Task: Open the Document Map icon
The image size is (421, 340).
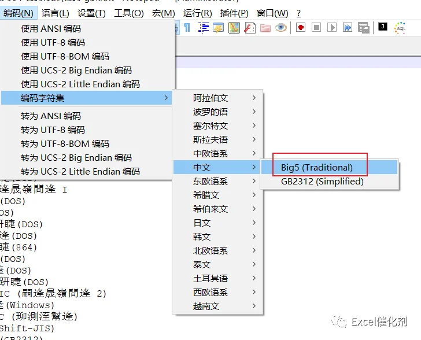Action: pos(234,28)
